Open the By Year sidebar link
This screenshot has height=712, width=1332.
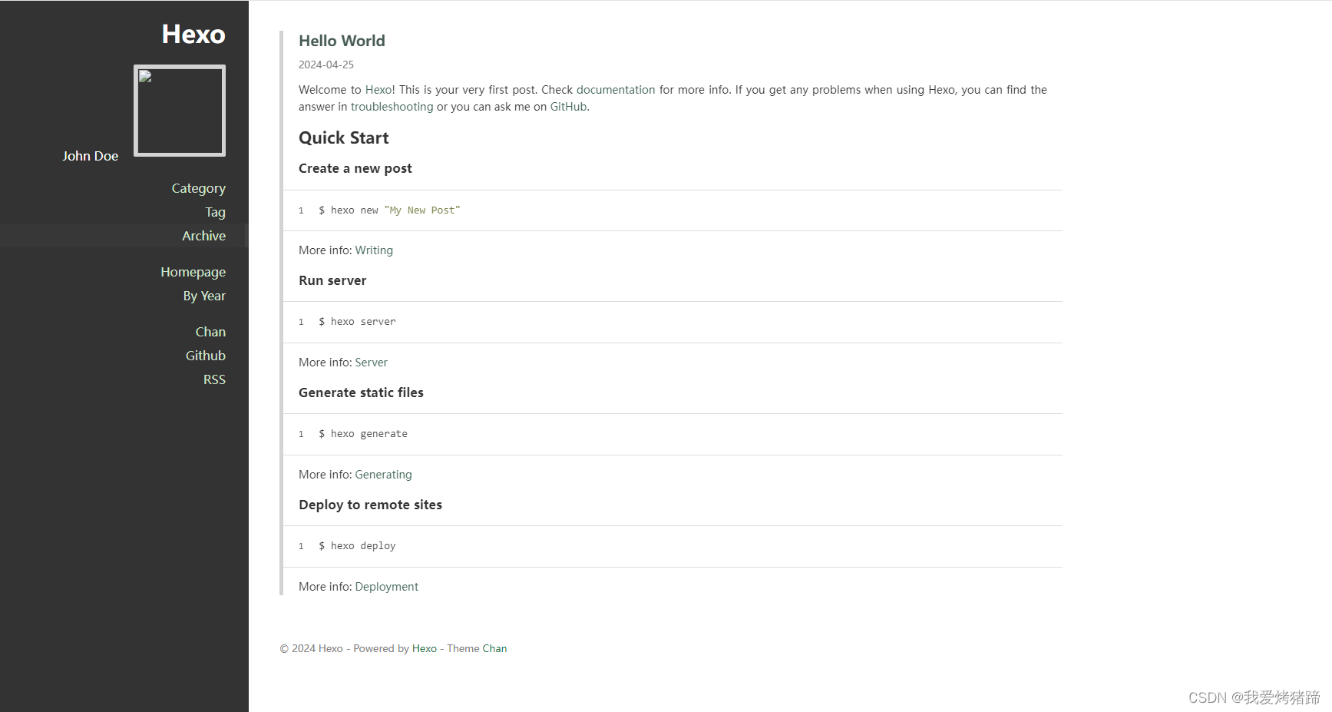pos(204,296)
